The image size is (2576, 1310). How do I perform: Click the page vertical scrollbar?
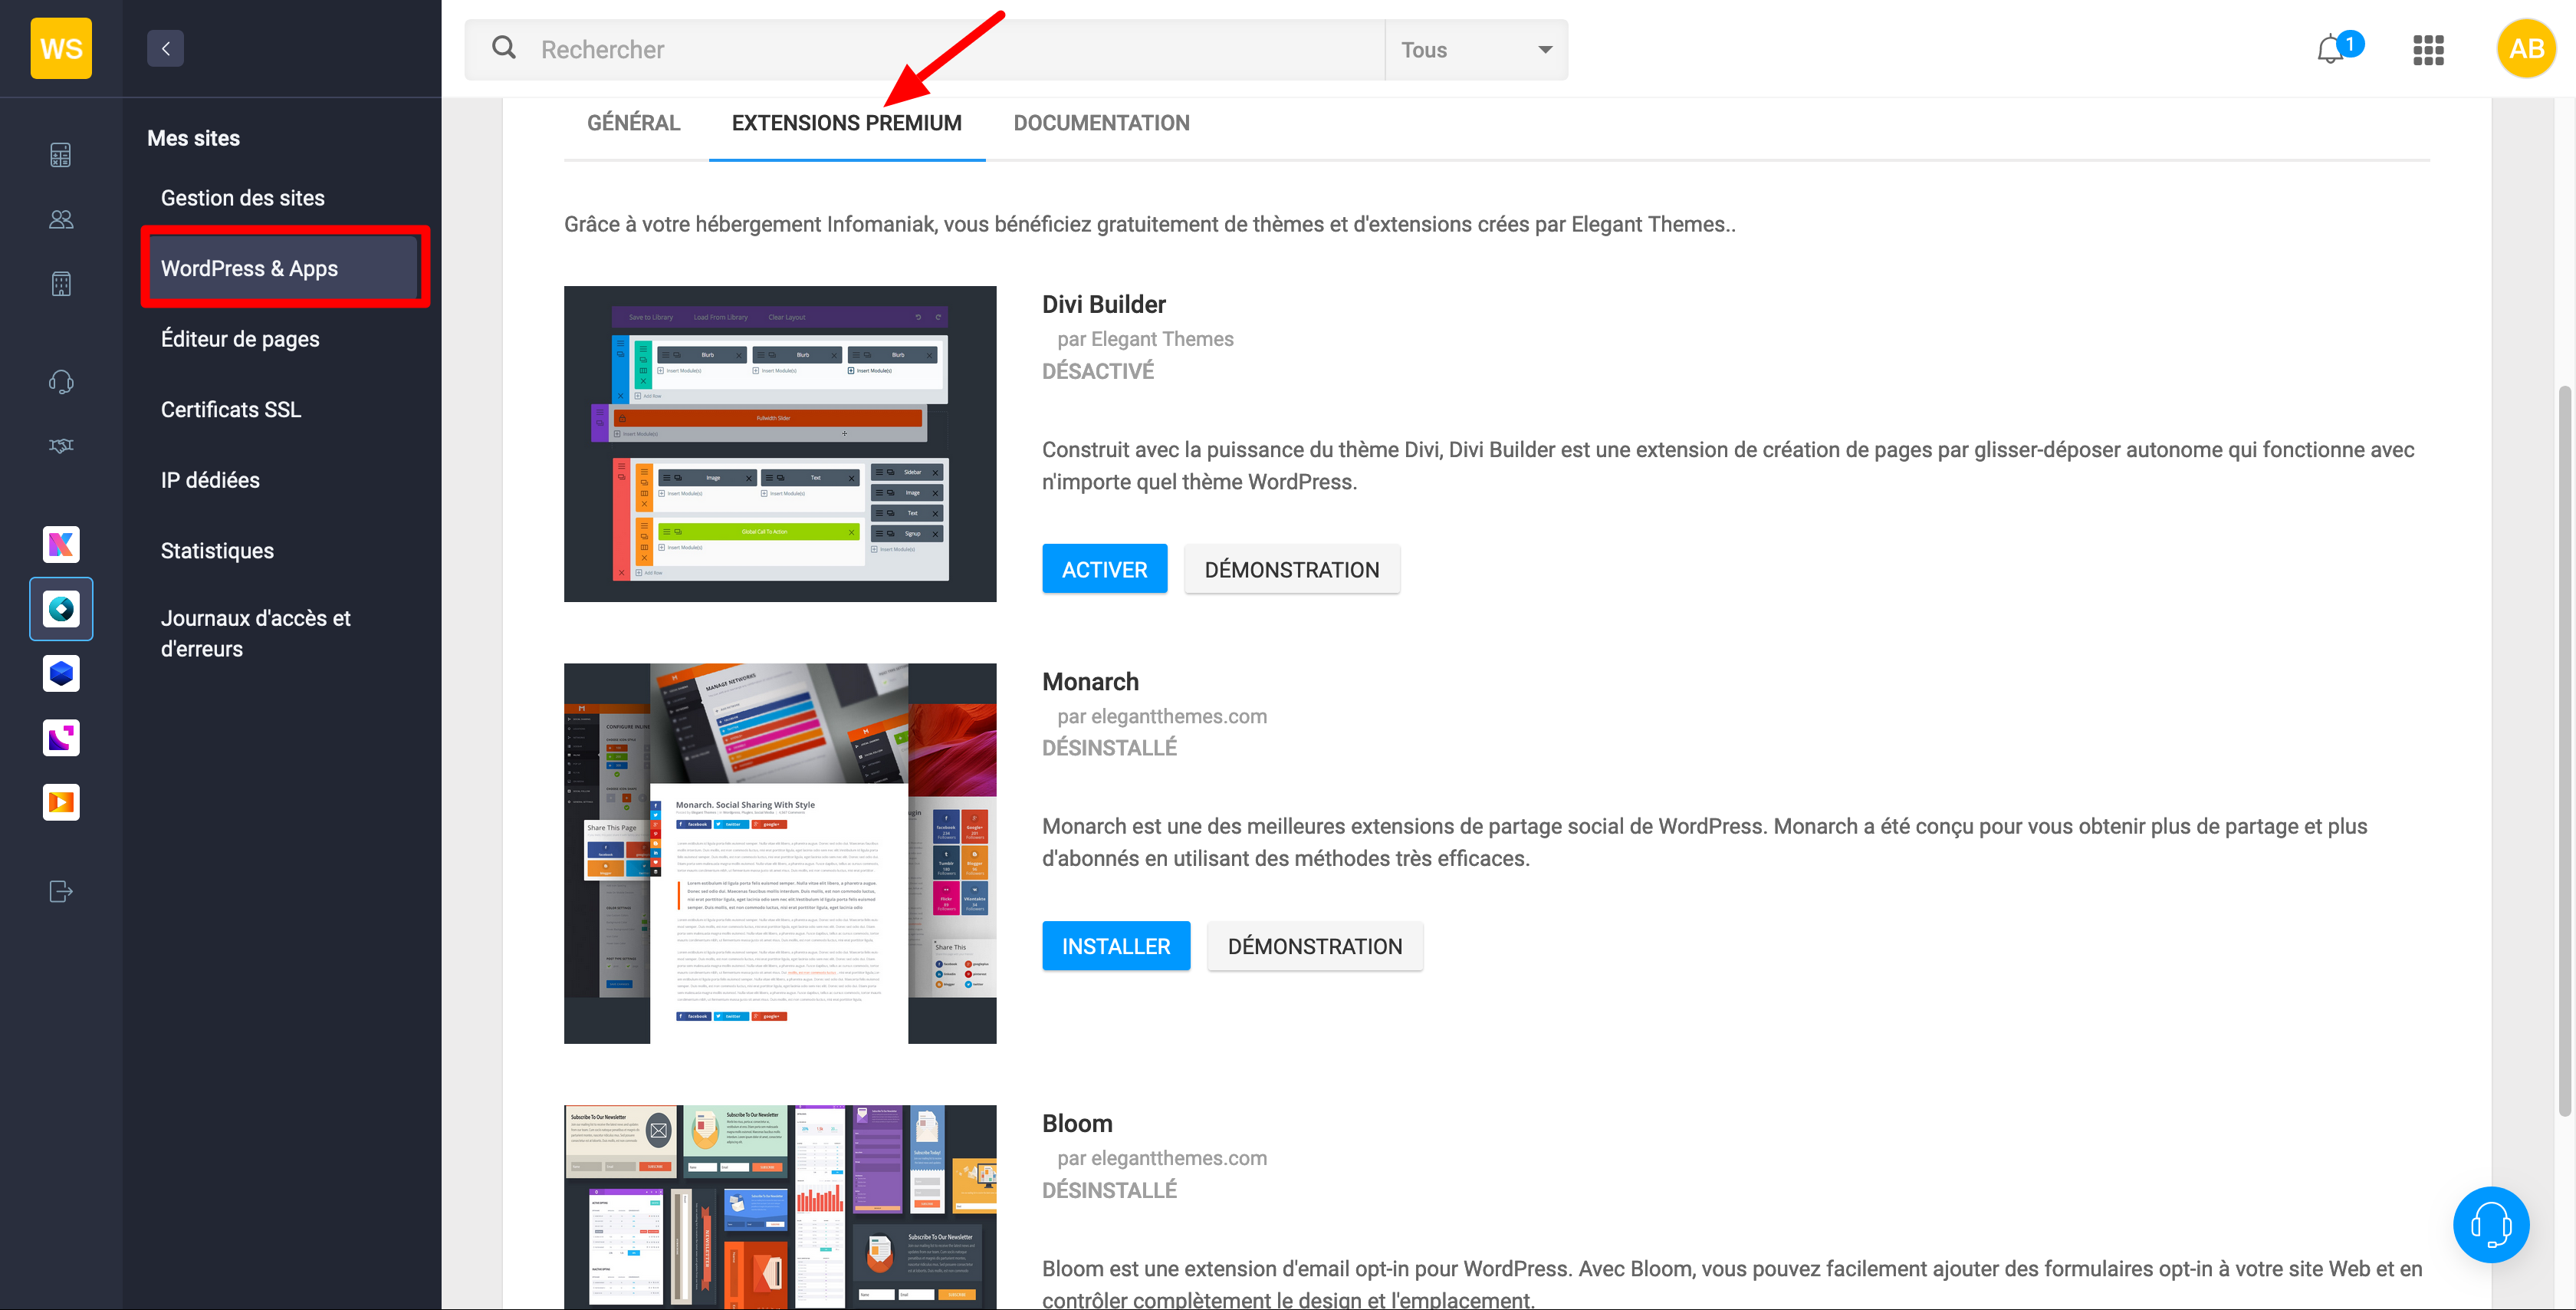2564,751
